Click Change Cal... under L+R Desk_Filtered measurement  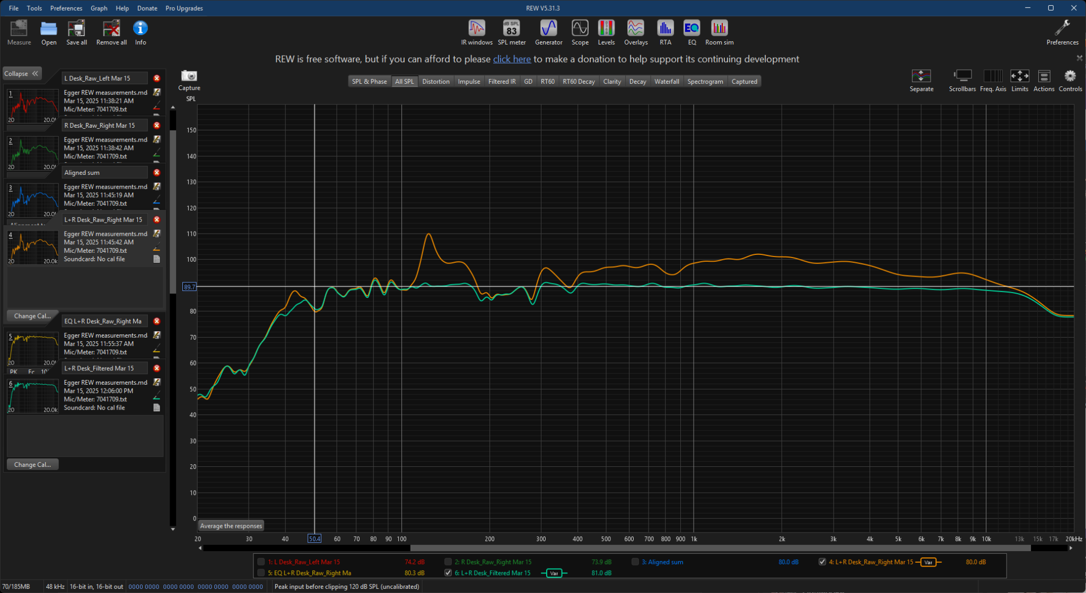click(x=32, y=464)
